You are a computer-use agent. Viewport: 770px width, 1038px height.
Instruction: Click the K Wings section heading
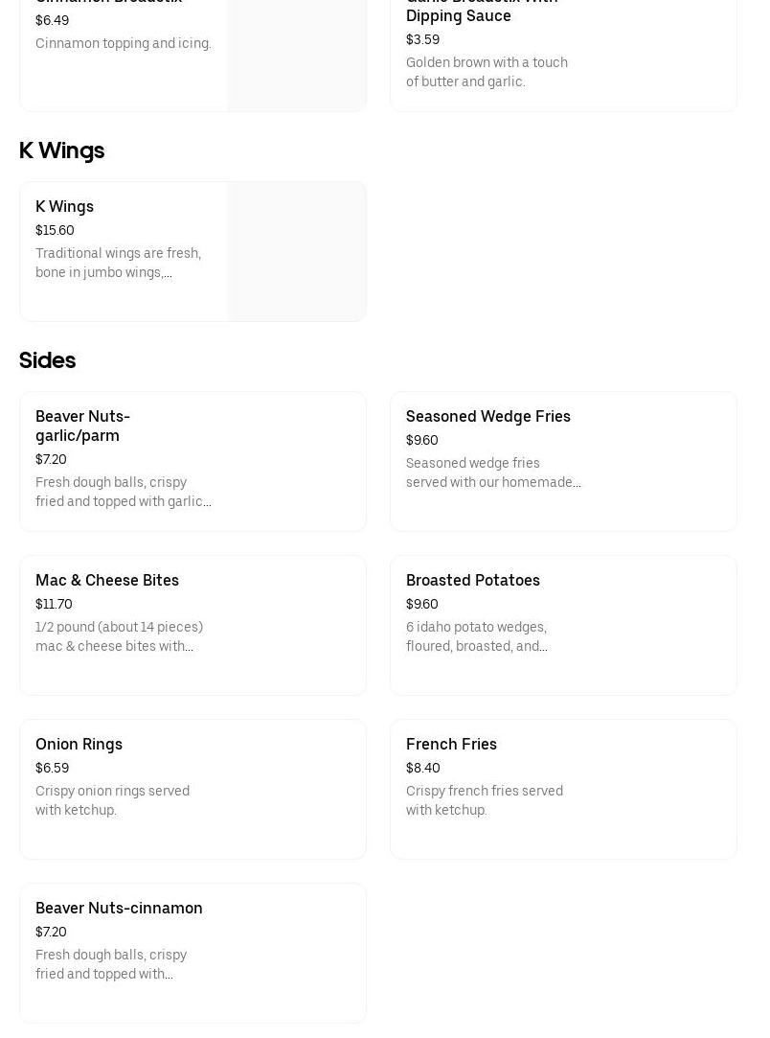[61, 150]
